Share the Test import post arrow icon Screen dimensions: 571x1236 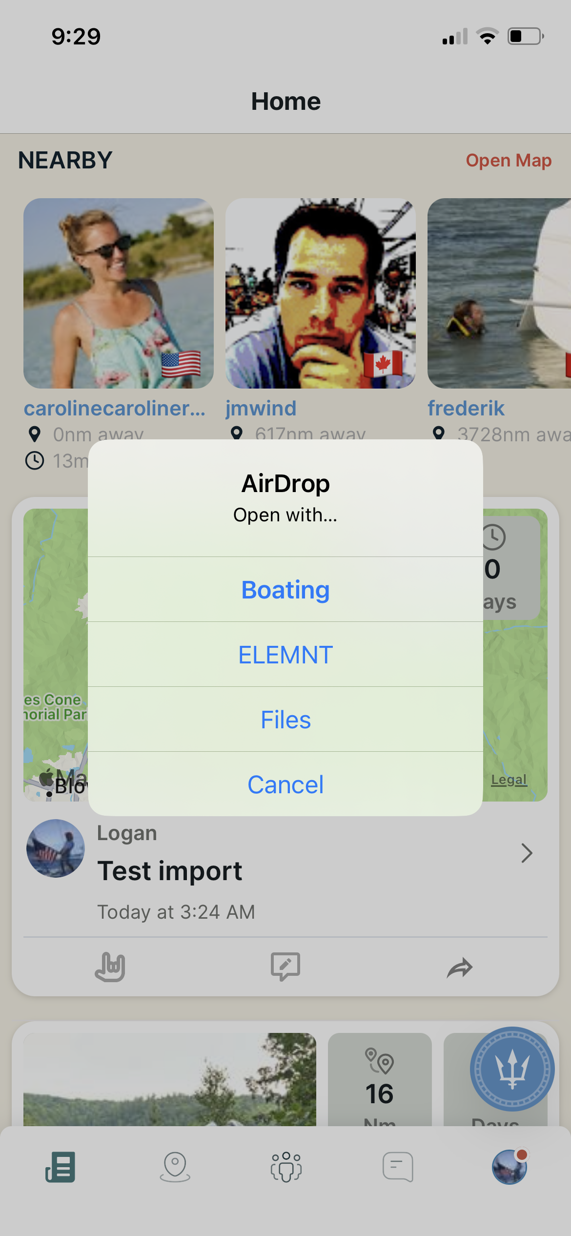click(x=460, y=968)
